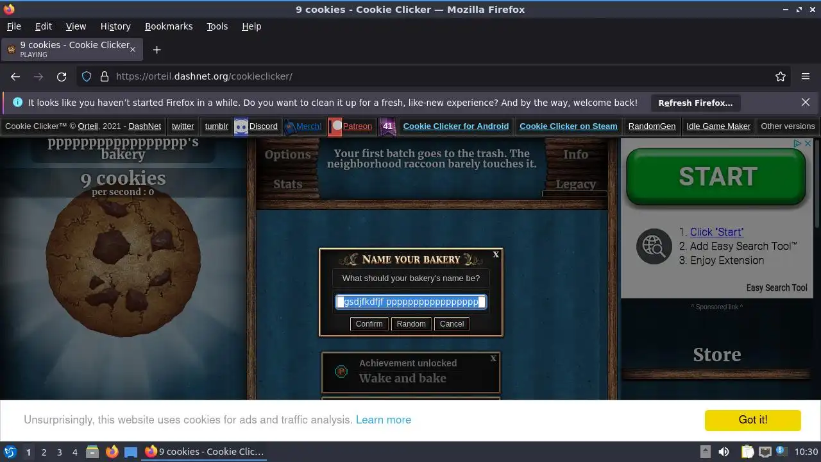Follow the Learn more cookie link
This screenshot has height=462, width=821.
click(384, 420)
